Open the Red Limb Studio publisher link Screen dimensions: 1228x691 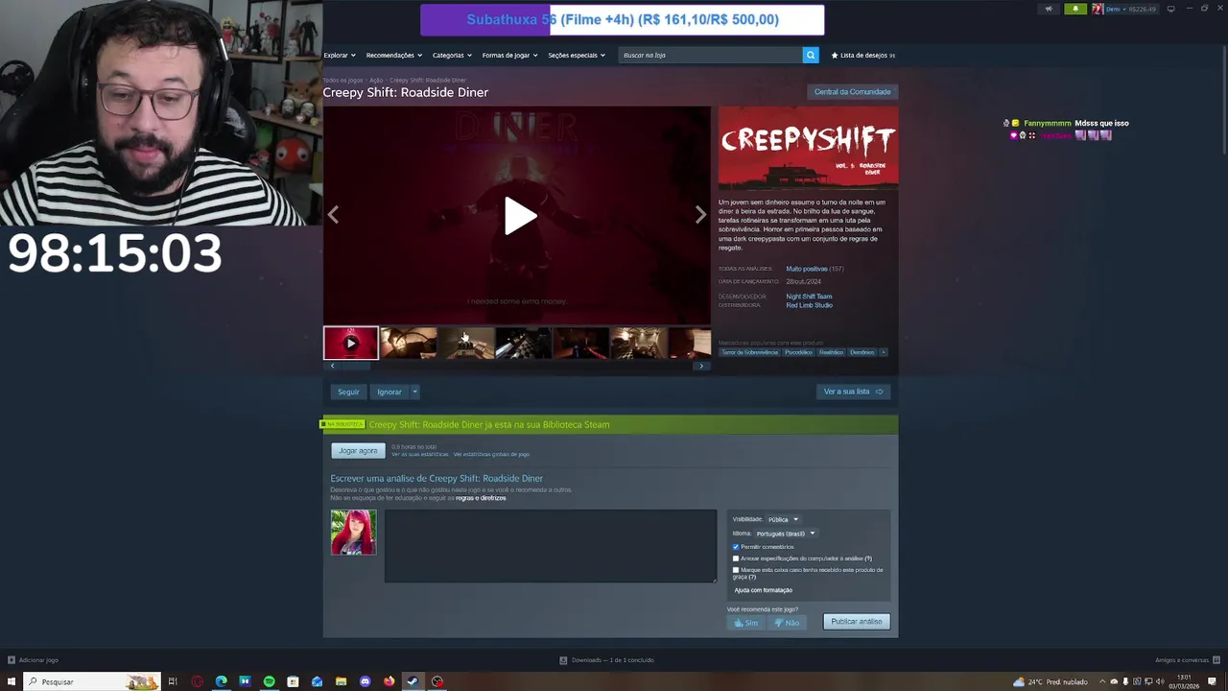[809, 305]
